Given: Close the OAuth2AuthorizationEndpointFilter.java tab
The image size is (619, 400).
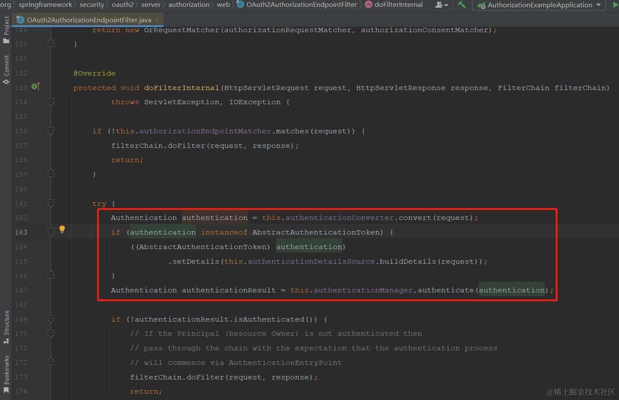Looking at the screenshot, I should click(157, 19).
